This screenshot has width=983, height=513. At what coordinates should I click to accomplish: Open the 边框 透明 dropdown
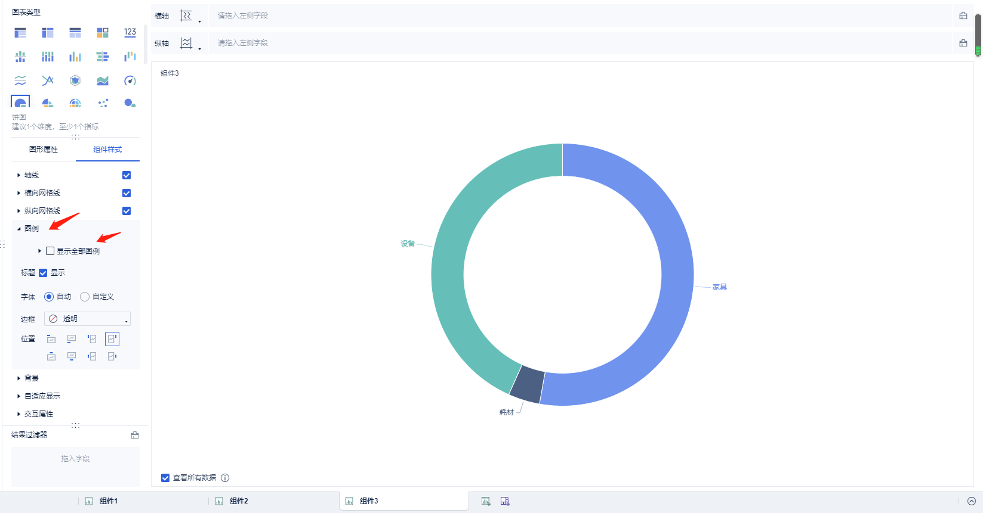coord(87,319)
